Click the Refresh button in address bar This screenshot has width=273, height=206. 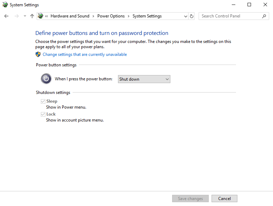click(192, 16)
